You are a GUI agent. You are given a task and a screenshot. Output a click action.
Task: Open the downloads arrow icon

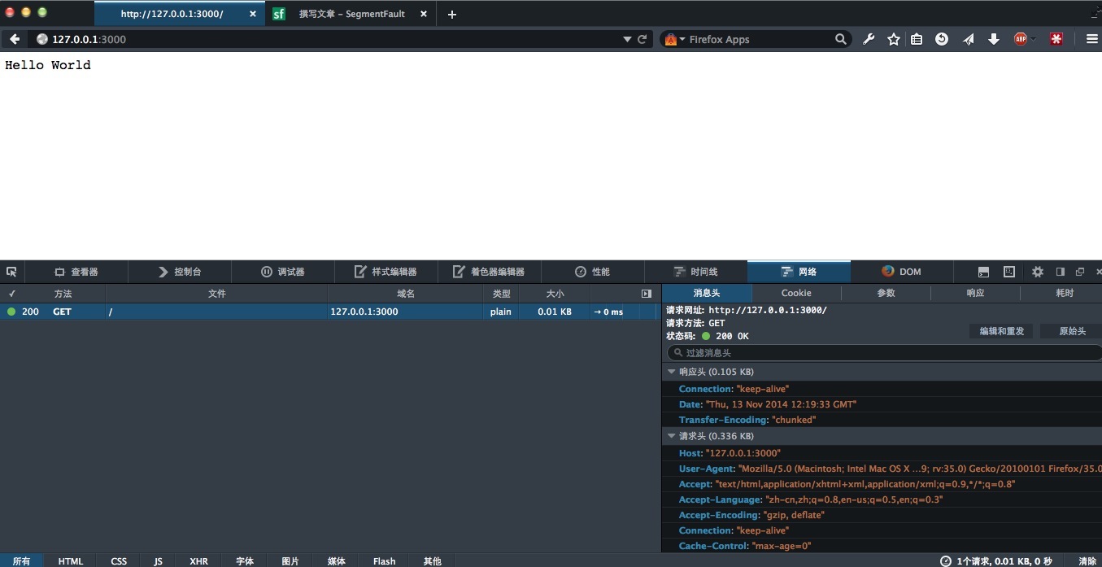point(993,39)
